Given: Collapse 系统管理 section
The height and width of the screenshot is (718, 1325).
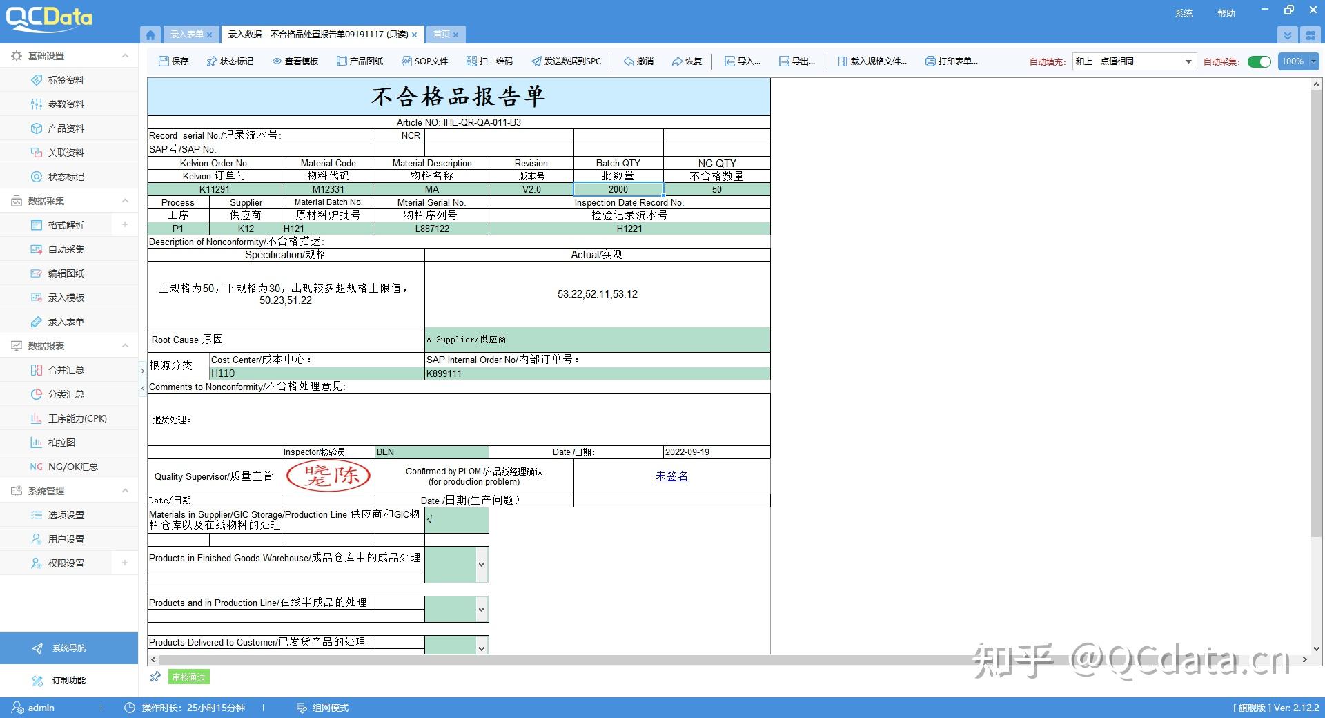Looking at the screenshot, I should coord(125,491).
